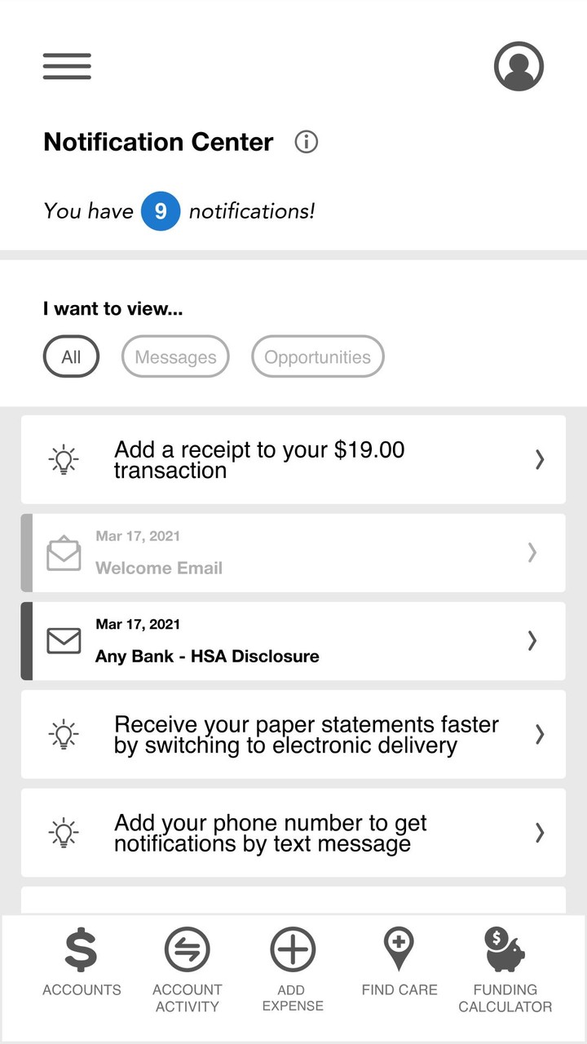
Task: Expand the HSA Disclosure notification chevron
Action: coord(532,641)
